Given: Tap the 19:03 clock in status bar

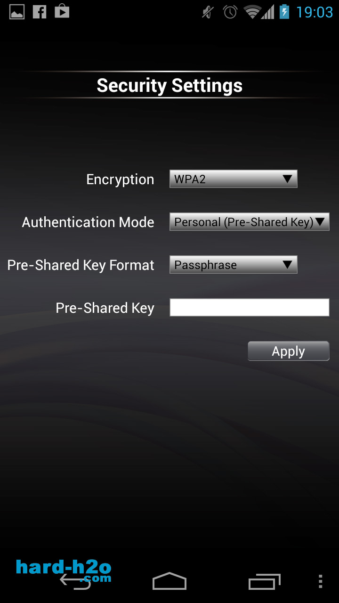Looking at the screenshot, I should pos(315,12).
